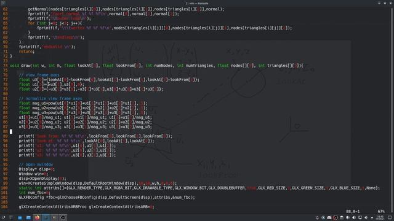Image resolution: width=394 pixels, height=221 pixels.
Task: Click the '67%' scroll percentage indicator
Action: click(x=381, y=211)
